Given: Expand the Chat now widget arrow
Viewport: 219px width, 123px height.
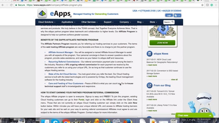Looking at the screenshot, I should [x=210, y=115].
